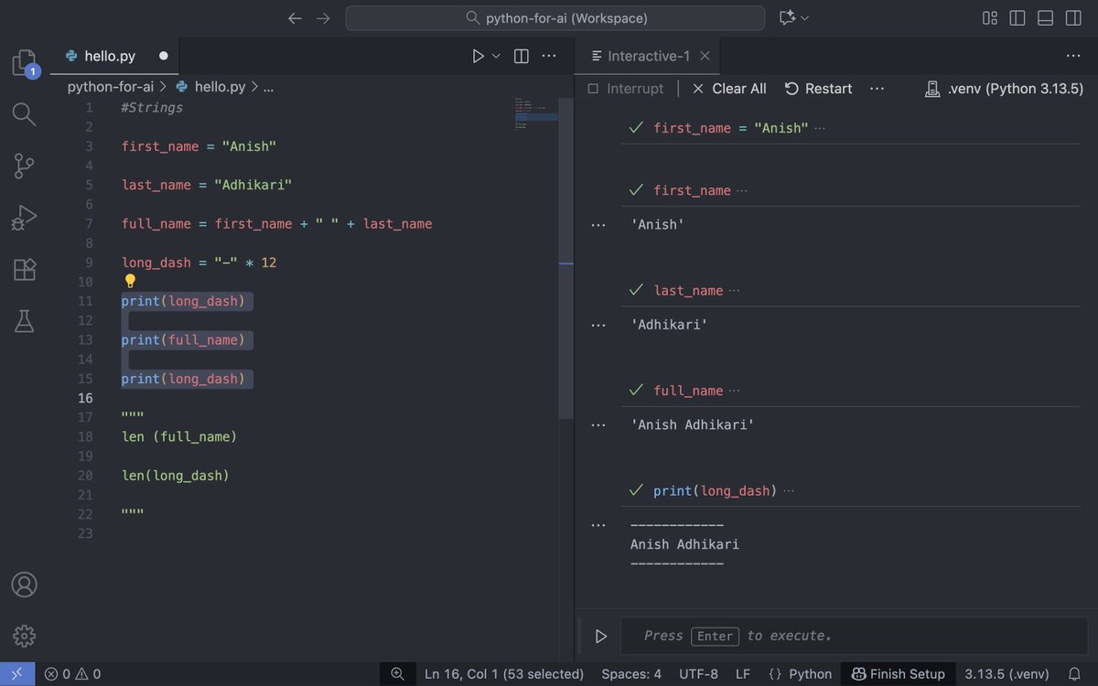Click the #Strings comment line
The width and height of the screenshot is (1098, 686).
(152, 108)
